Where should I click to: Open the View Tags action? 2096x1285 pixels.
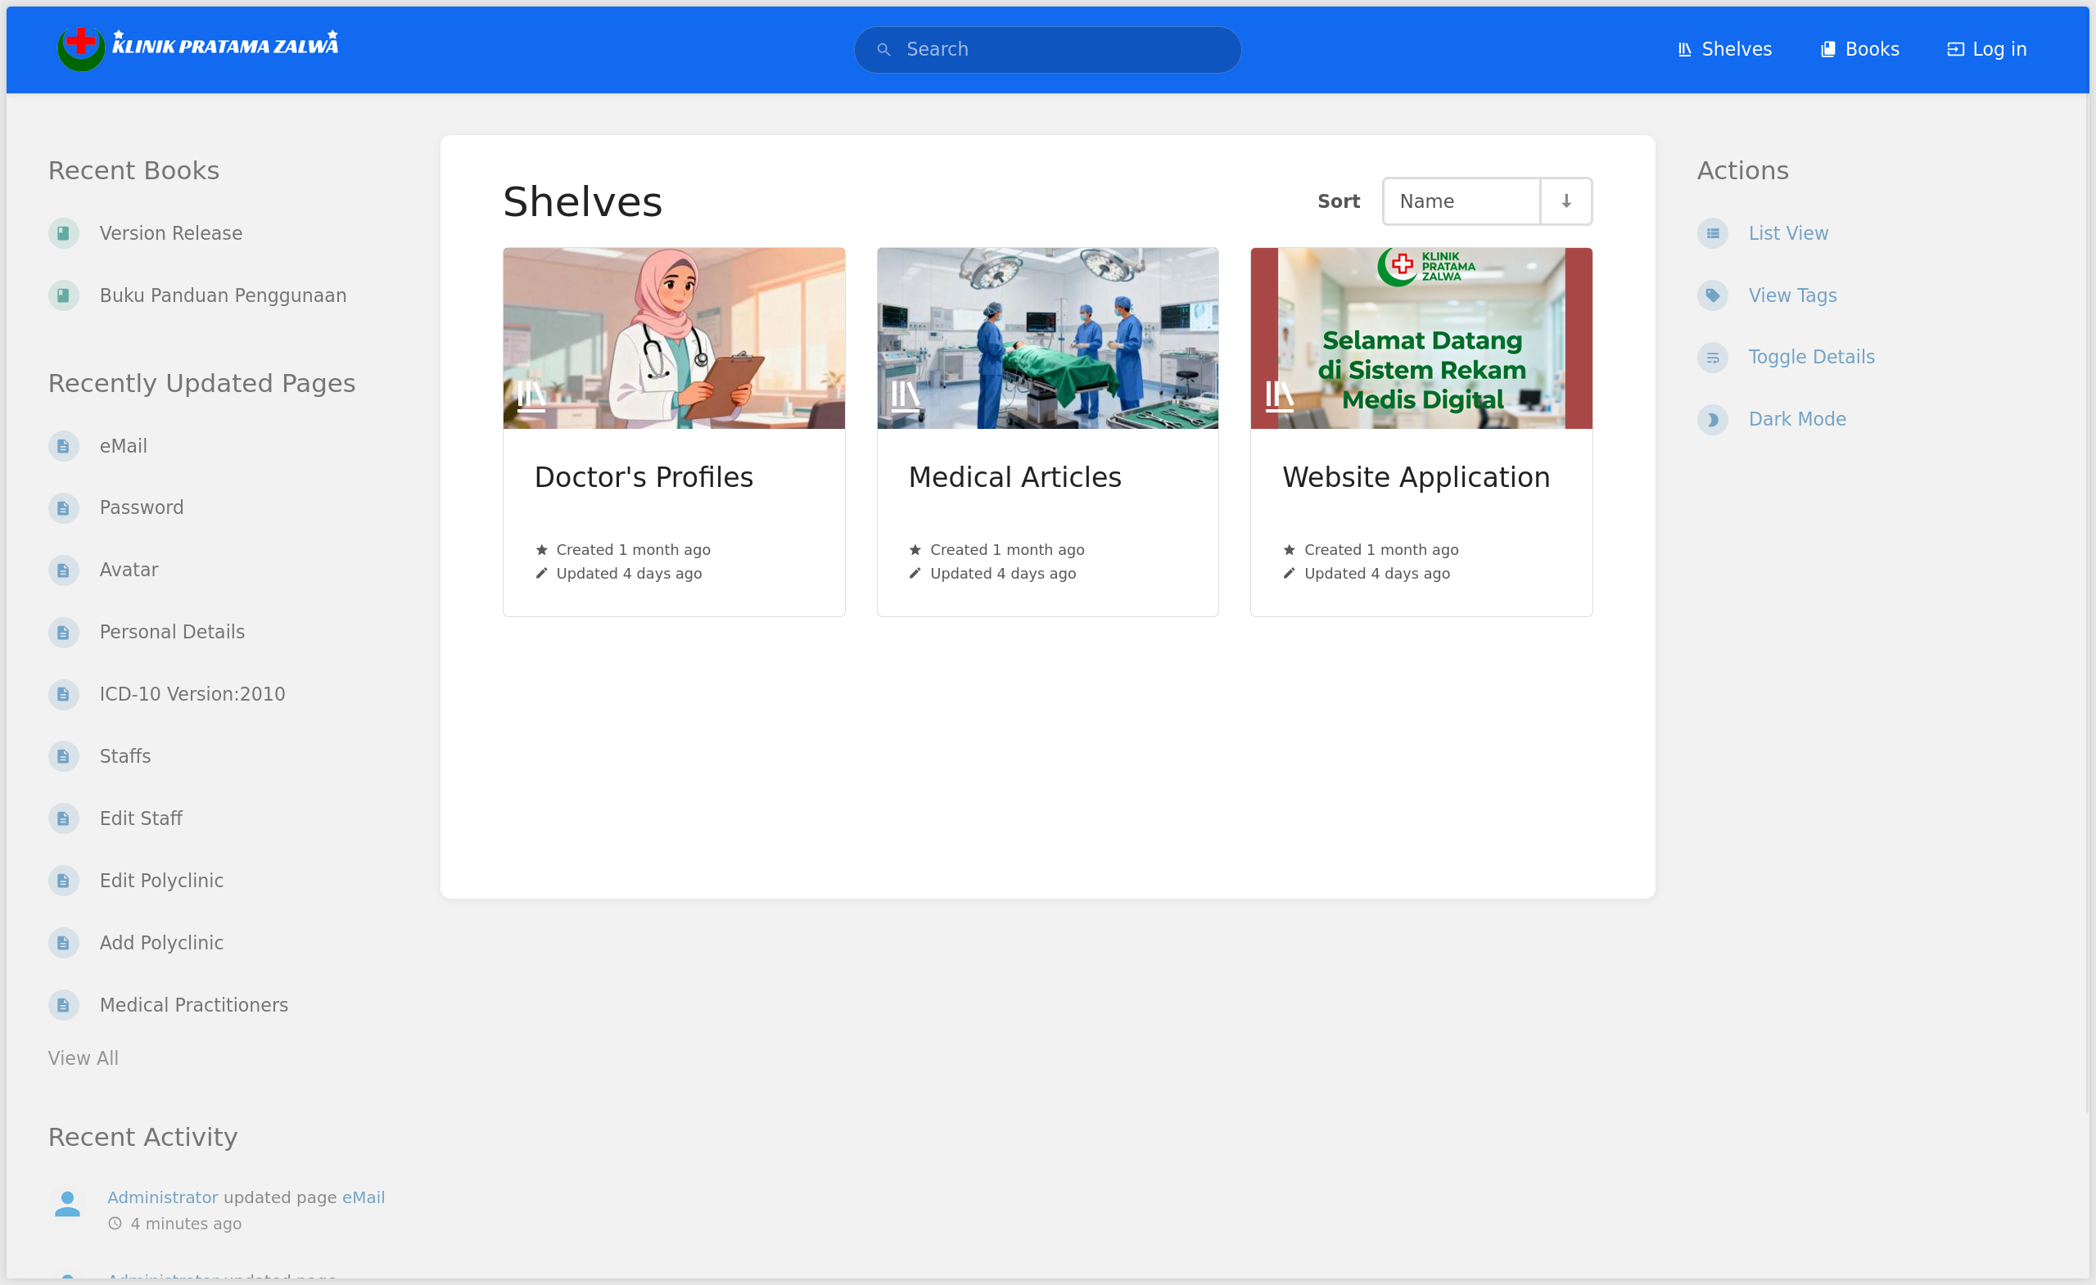1791,295
